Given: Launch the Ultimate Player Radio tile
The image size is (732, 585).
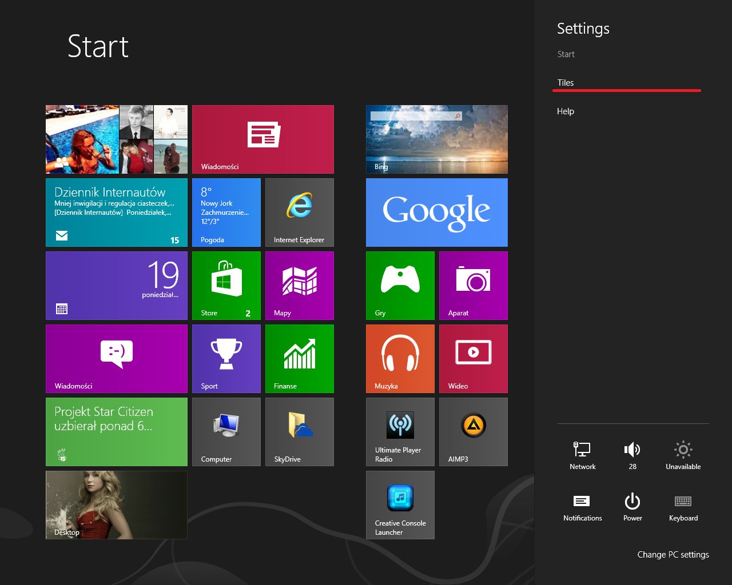Looking at the screenshot, I should [400, 432].
